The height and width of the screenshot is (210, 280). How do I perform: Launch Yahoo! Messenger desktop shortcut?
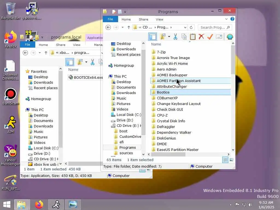point(11,155)
